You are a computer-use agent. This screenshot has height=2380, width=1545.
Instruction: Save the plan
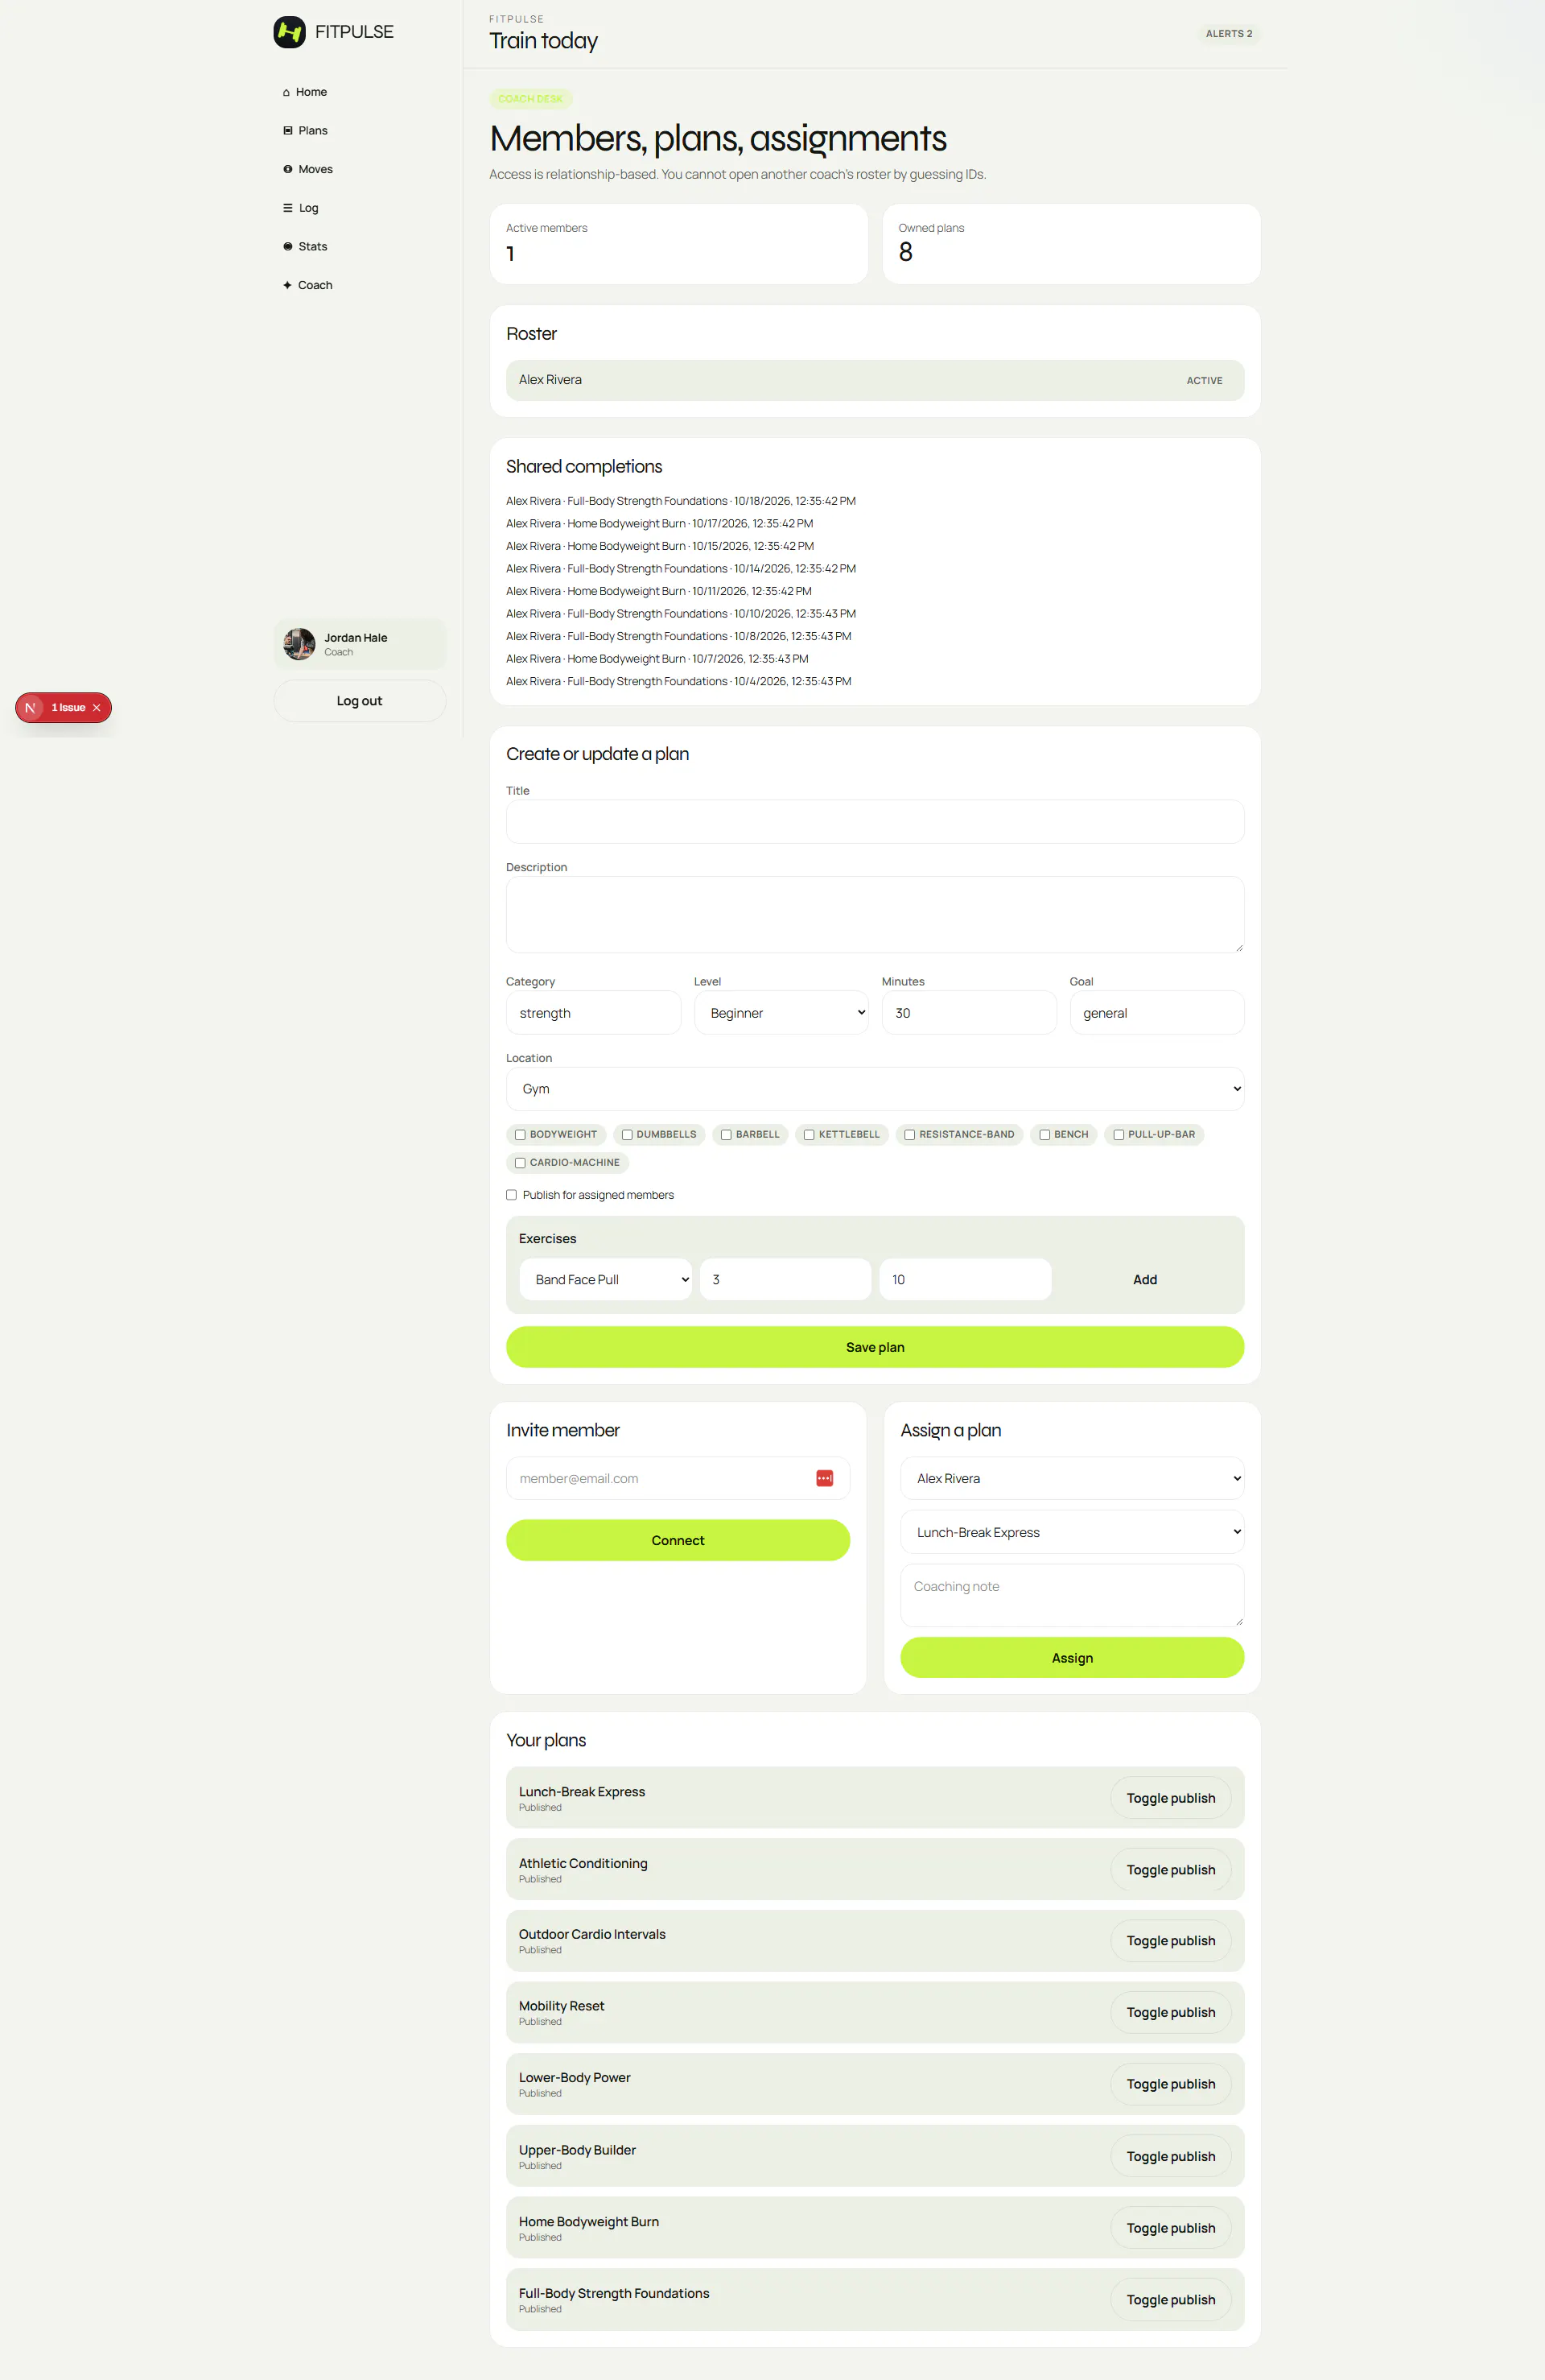(875, 1347)
